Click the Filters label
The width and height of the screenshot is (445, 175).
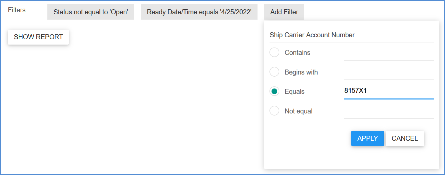click(17, 10)
